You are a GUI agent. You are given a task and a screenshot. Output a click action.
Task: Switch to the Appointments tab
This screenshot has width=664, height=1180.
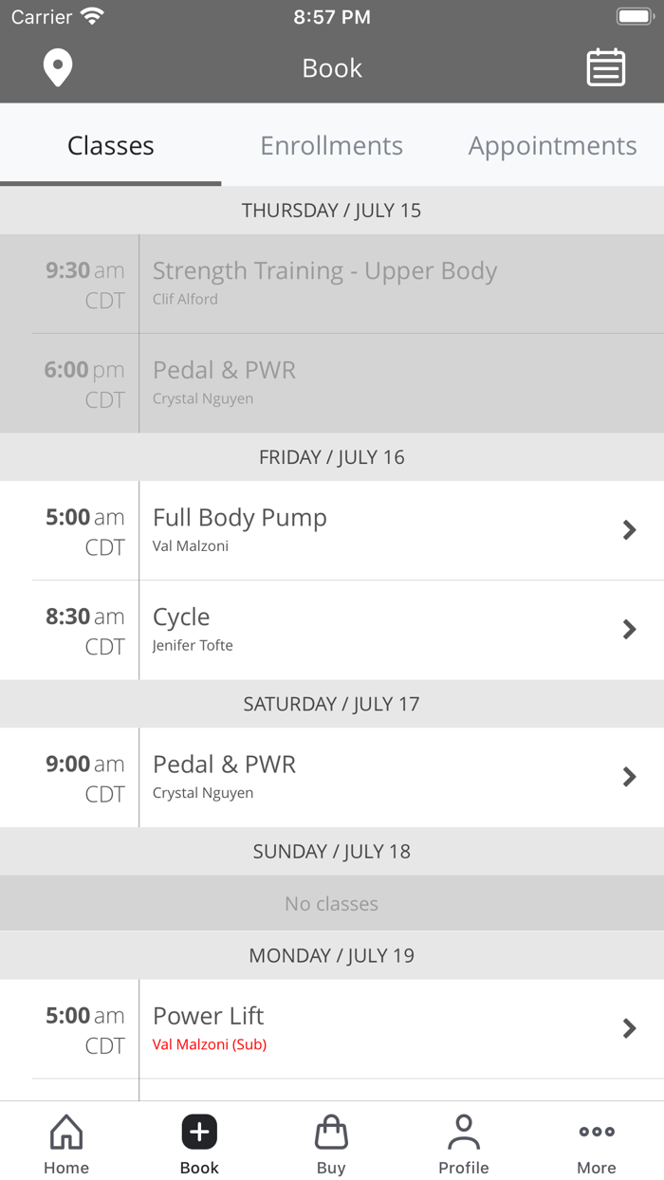pyautogui.click(x=552, y=146)
